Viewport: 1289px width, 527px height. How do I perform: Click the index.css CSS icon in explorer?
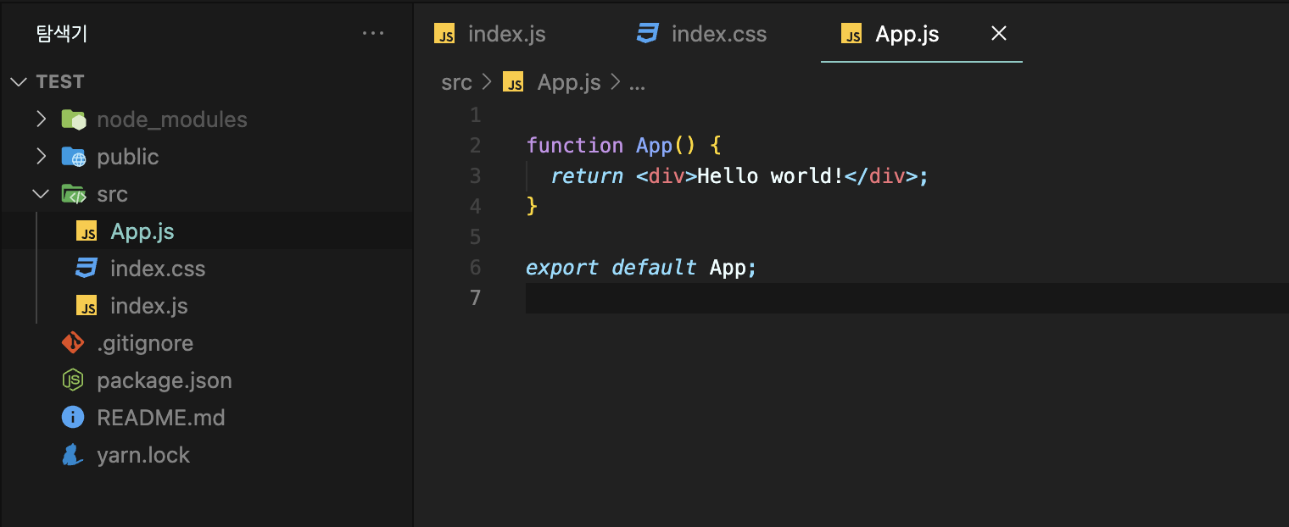point(86,269)
